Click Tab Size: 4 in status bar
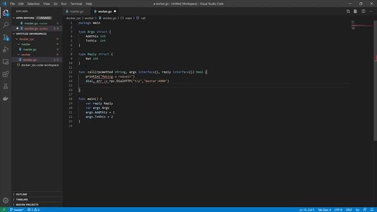The height and width of the screenshot is (212, 377). tap(325, 210)
